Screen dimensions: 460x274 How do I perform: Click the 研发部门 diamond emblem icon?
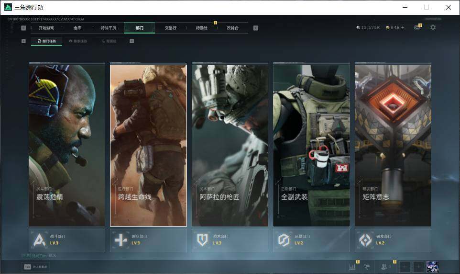pos(365,240)
